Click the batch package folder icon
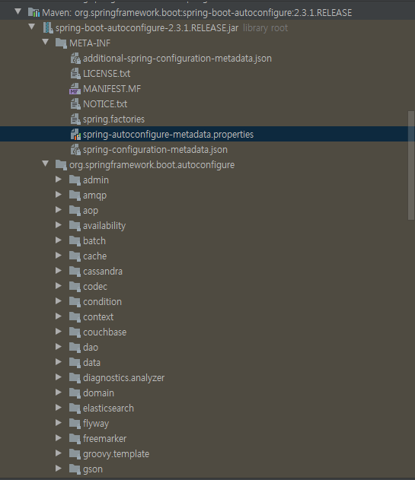415x480 pixels. [x=75, y=241]
